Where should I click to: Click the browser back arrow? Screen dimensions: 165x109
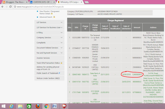coord(3,7)
